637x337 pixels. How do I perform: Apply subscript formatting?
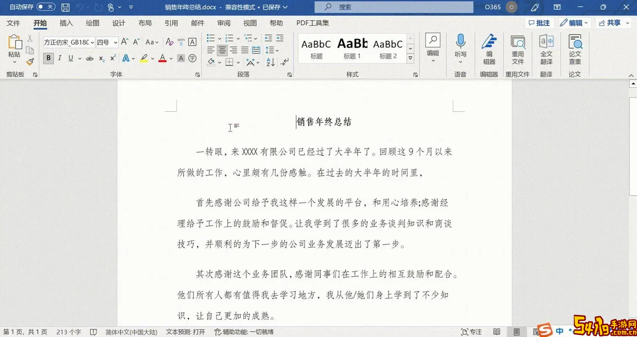pyautogui.click(x=102, y=59)
